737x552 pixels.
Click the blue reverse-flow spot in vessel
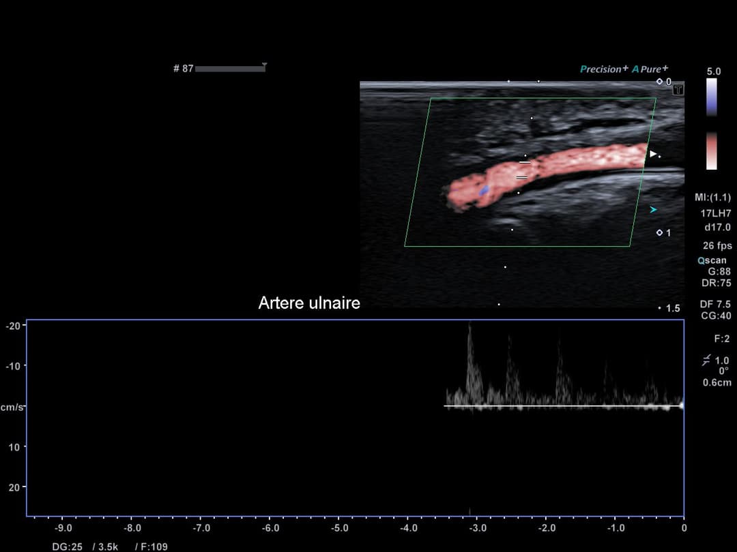(484, 191)
